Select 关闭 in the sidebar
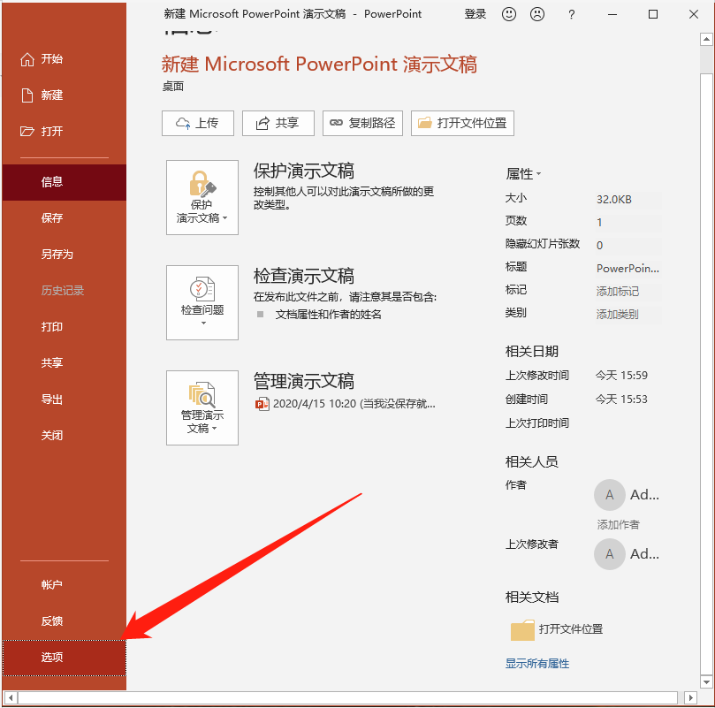The image size is (715, 708). click(65, 435)
